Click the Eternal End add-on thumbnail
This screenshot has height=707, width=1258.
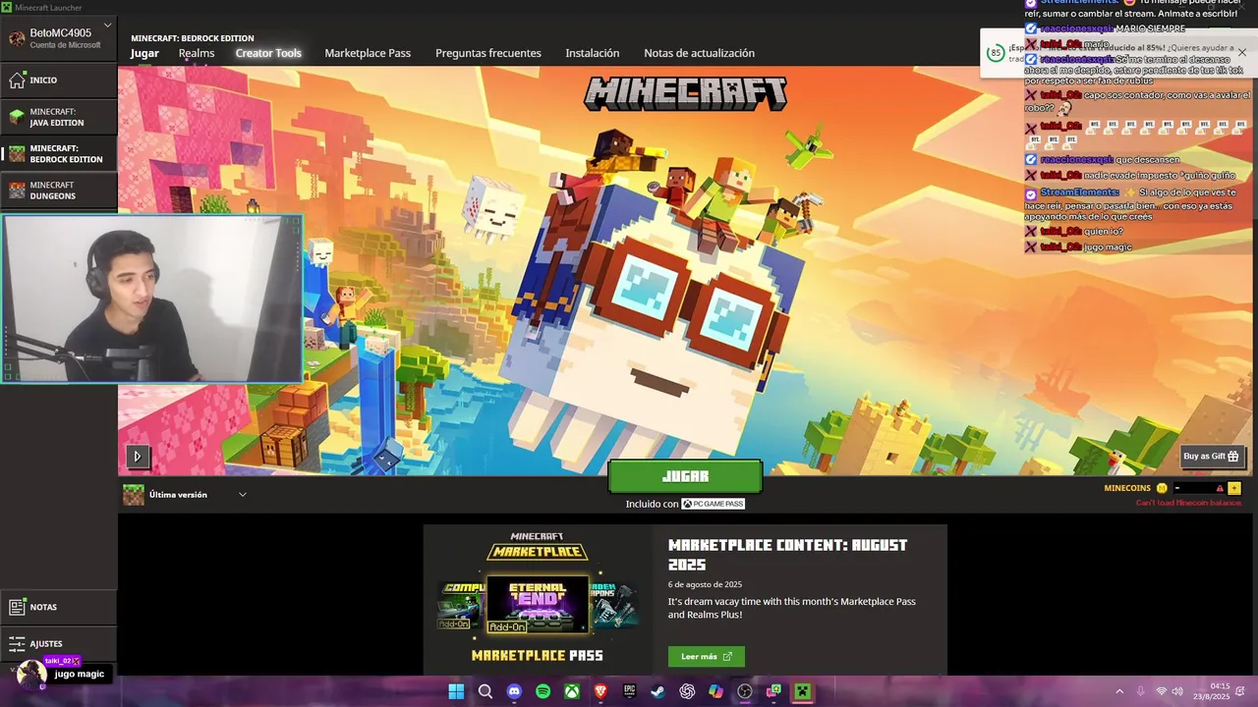click(538, 604)
